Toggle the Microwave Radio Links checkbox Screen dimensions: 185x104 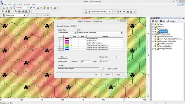coord(156,41)
